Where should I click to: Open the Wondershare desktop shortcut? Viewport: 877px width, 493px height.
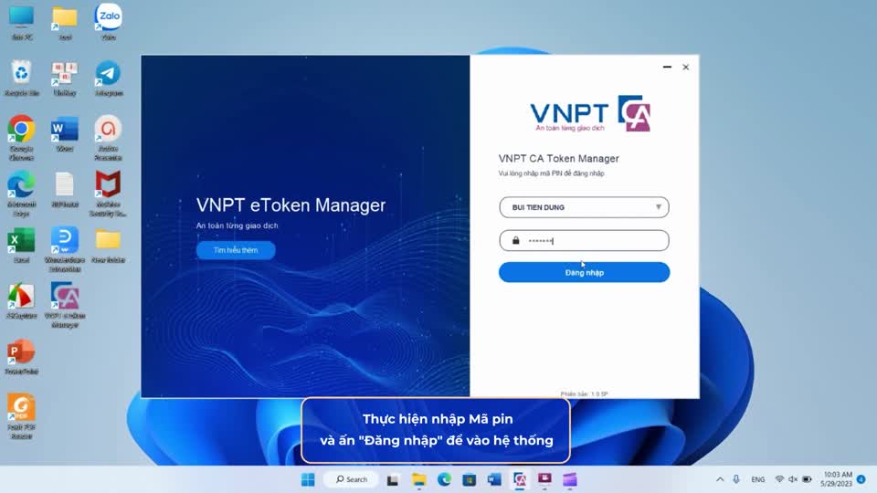64,248
